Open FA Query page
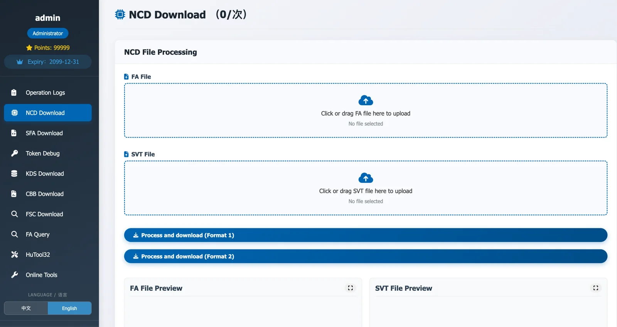The height and width of the screenshot is (327, 617). [x=48, y=234]
